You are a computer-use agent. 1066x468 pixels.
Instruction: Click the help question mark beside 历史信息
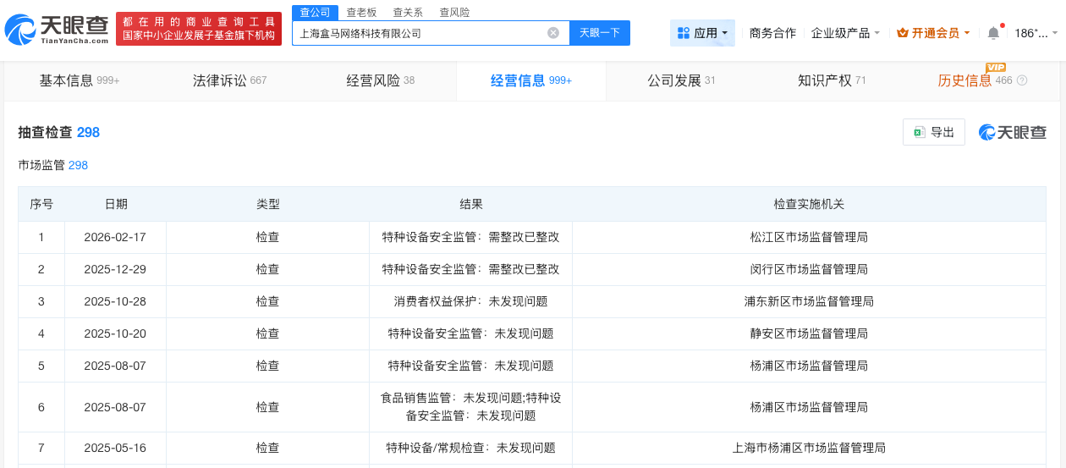click(1022, 81)
